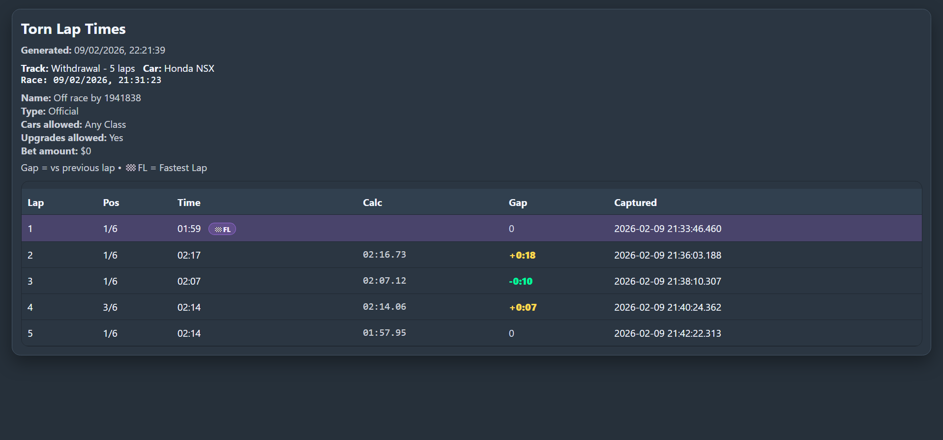This screenshot has height=440, width=943.
Task: Select the Time column header
Action: (x=189, y=203)
